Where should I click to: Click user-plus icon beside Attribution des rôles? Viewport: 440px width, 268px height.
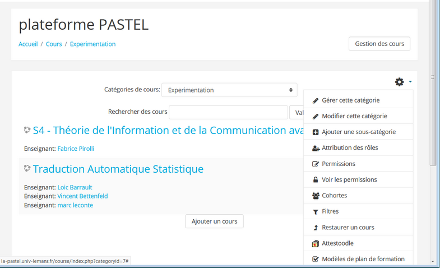(316, 148)
